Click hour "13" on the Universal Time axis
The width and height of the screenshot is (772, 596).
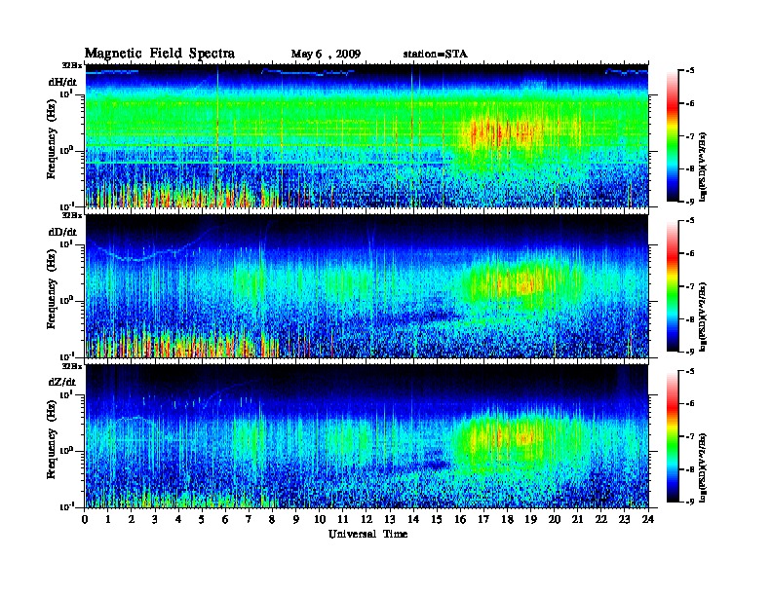point(390,519)
